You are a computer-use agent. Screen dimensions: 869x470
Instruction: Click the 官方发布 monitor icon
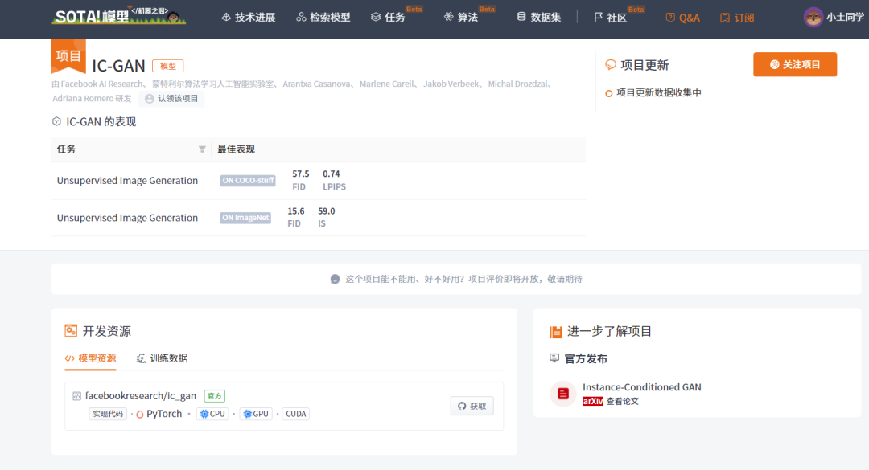(554, 358)
